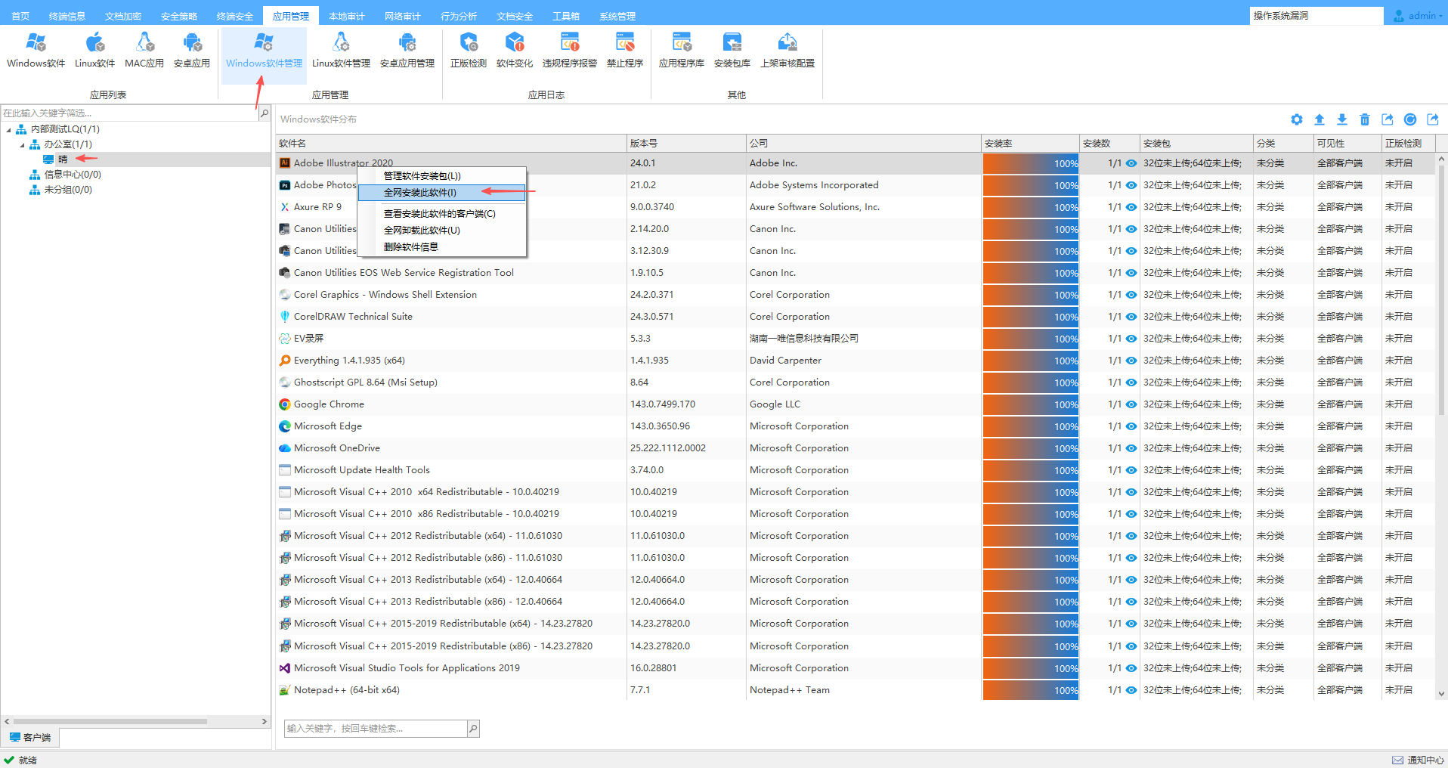1448x768 pixels.
Task: Select 全网卸载此软件 from context menu
Action: [421, 231]
